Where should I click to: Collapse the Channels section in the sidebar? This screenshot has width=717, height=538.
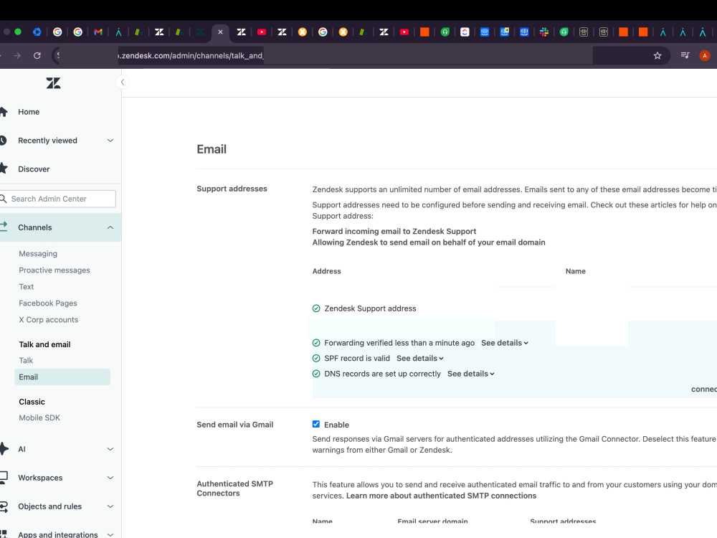tap(110, 227)
